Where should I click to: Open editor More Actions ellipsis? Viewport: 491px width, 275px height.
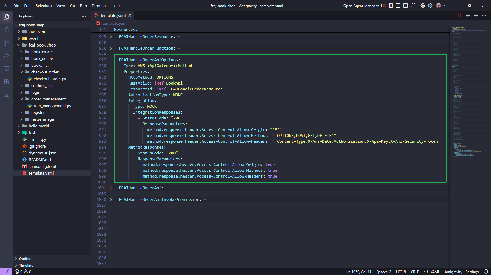coord(484,15)
